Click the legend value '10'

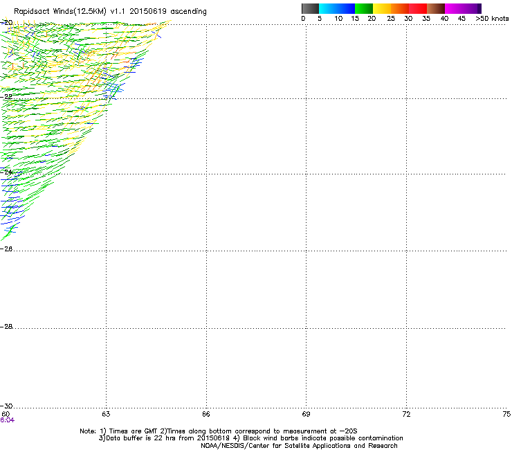[x=338, y=19]
